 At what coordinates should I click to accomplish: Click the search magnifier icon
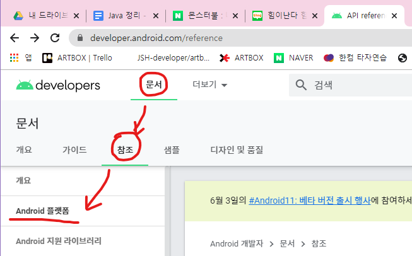tap(301, 85)
